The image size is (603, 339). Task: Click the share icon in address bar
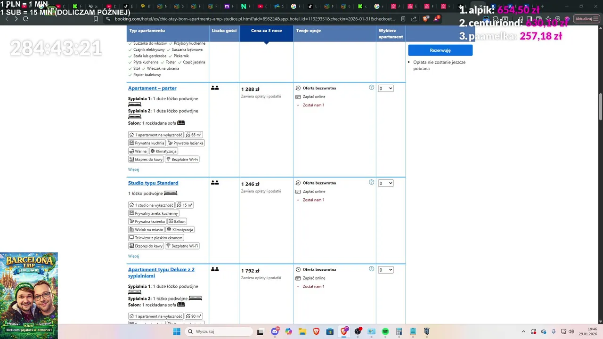tap(414, 19)
